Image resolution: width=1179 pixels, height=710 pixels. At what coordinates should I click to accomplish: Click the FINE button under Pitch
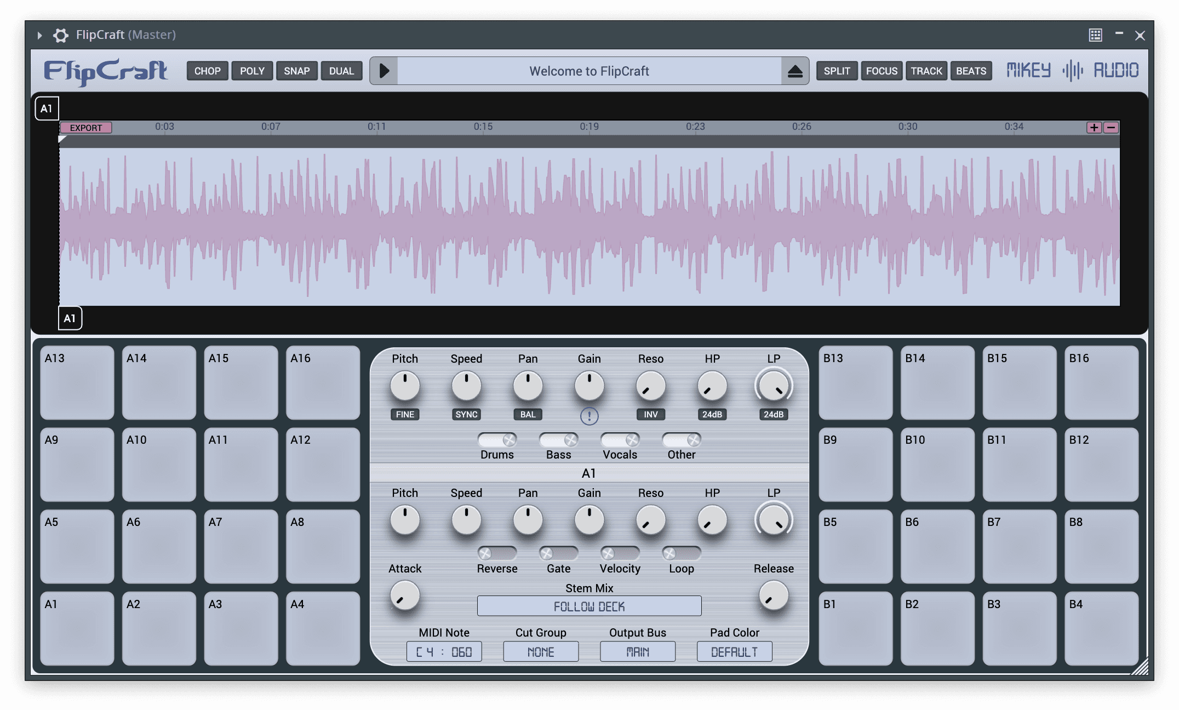point(405,414)
